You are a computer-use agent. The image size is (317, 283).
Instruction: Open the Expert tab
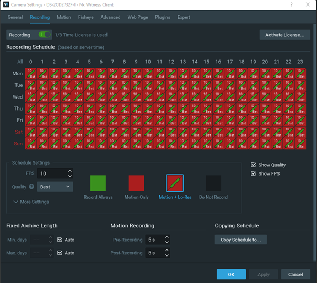point(184,17)
